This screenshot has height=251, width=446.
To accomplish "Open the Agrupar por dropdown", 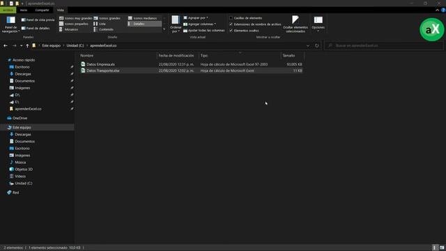I will pyautogui.click(x=196, y=17).
